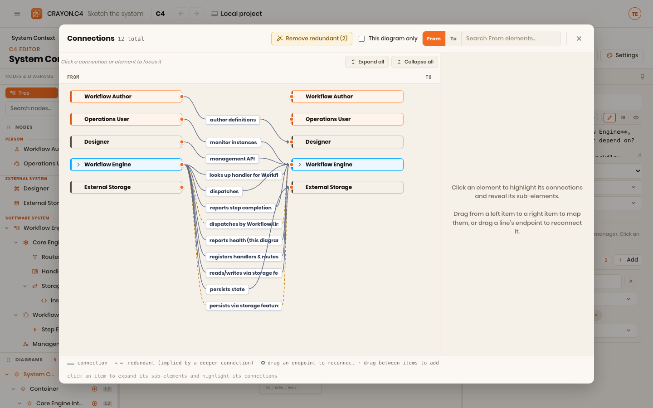
Task: Collapse the Container diagram node
Action: 13,389
